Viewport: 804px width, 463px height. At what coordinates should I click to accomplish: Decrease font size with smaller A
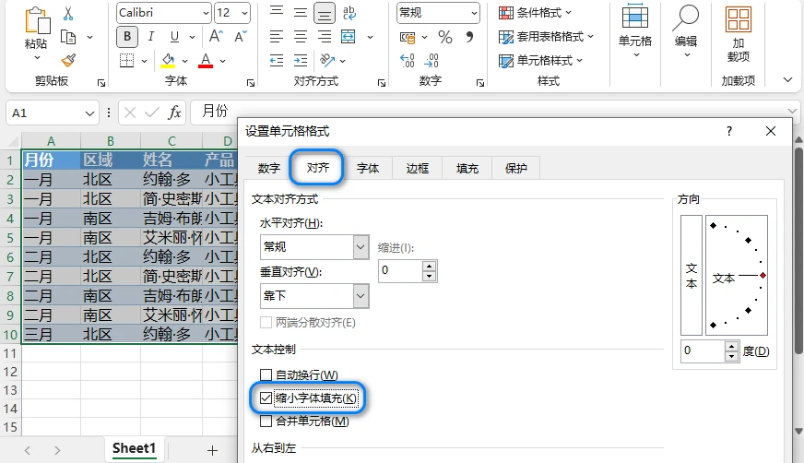click(241, 36)
